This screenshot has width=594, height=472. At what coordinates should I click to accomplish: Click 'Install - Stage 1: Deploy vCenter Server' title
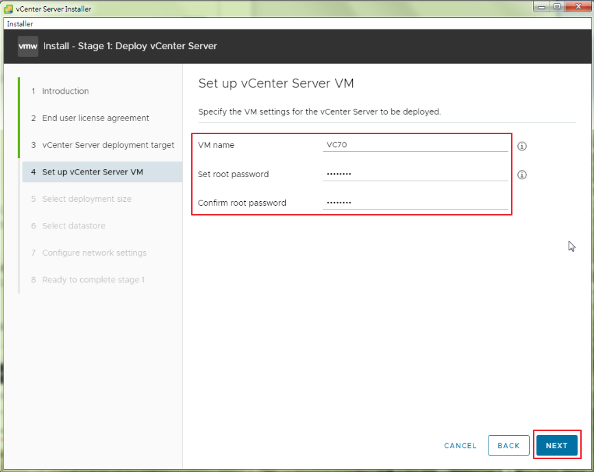coord(130,46)
